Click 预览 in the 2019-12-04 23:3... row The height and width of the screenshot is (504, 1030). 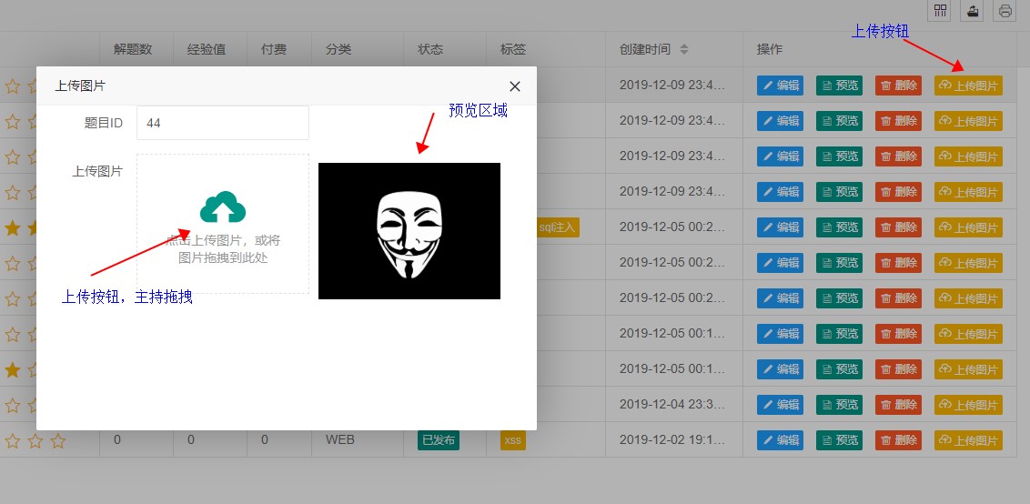point(840,405)
